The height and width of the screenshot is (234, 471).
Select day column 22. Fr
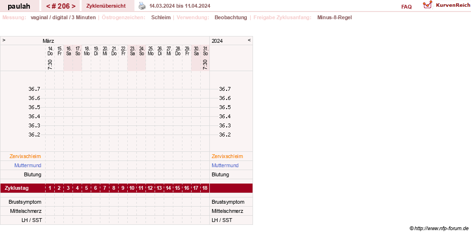pyautogui.click(x=123, y=51)
